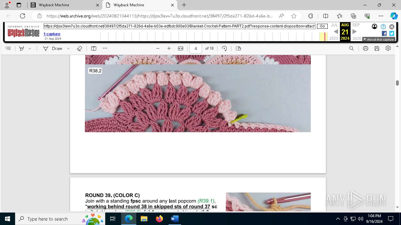Choose the Add text tool
Screen dimensions: 401x225
(94, 48)
